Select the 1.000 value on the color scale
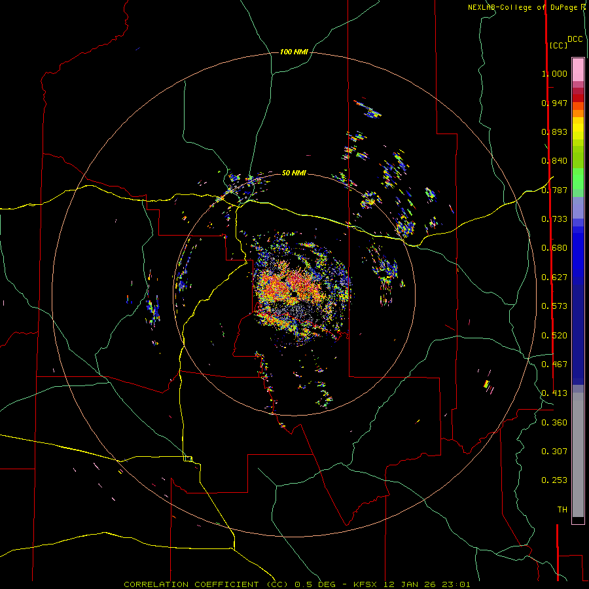The height and width of the screenshot is (589, 589). click(554, 73)
